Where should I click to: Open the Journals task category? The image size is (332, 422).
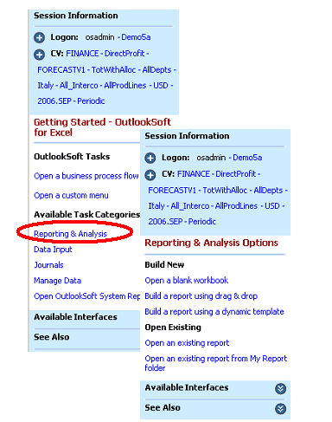[x=48, y=265]
